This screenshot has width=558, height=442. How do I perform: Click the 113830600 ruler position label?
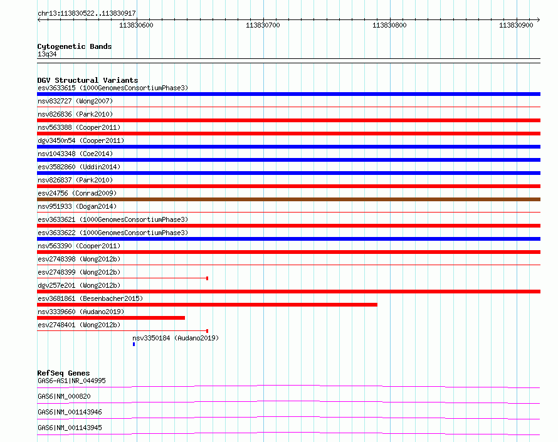pyautogui.click(x=136, y=25)
